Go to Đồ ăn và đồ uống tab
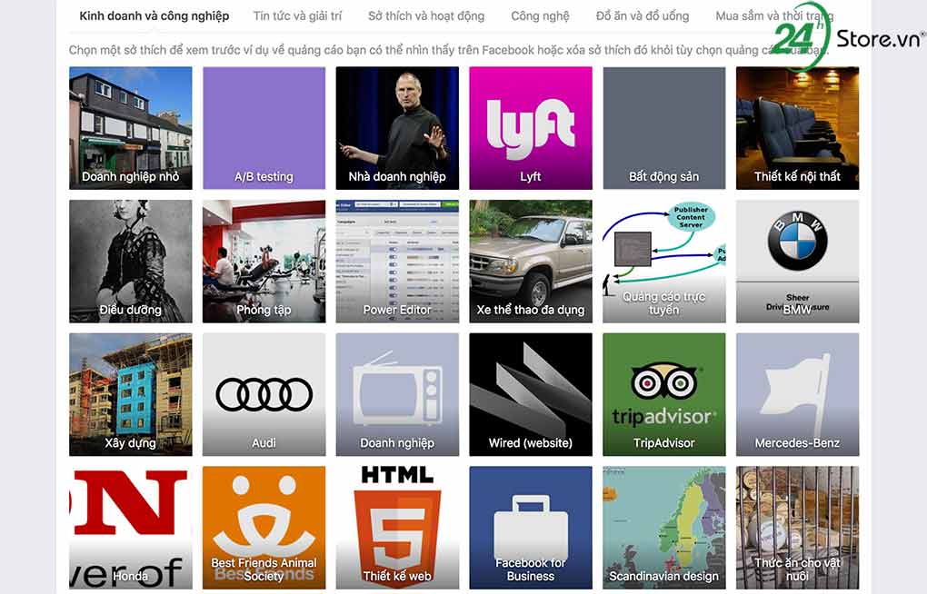 tap(643, 16)
